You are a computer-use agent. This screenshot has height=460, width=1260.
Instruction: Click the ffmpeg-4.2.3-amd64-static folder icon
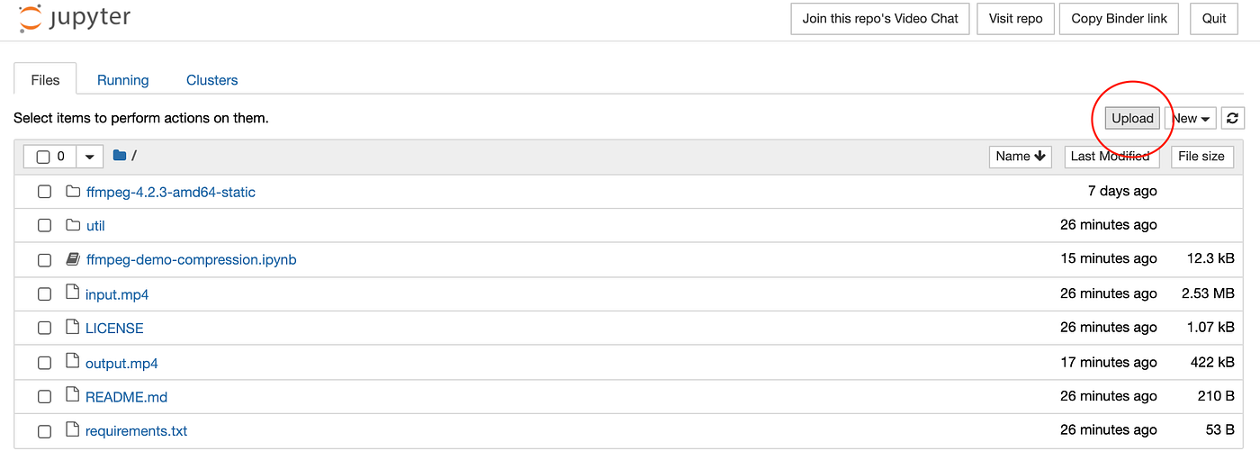click(x=73, y=192)
